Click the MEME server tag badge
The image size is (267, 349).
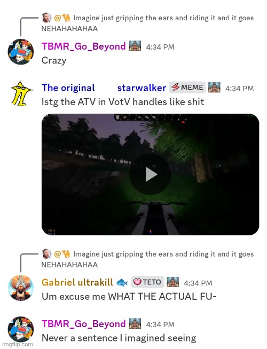pos(187,88)
